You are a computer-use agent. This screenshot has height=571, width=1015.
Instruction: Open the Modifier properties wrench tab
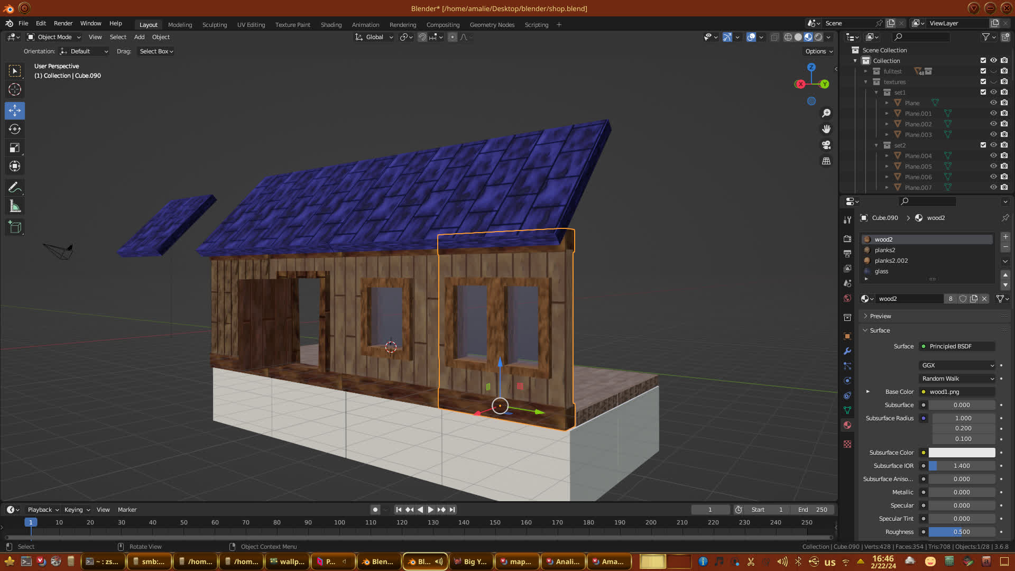847,351
